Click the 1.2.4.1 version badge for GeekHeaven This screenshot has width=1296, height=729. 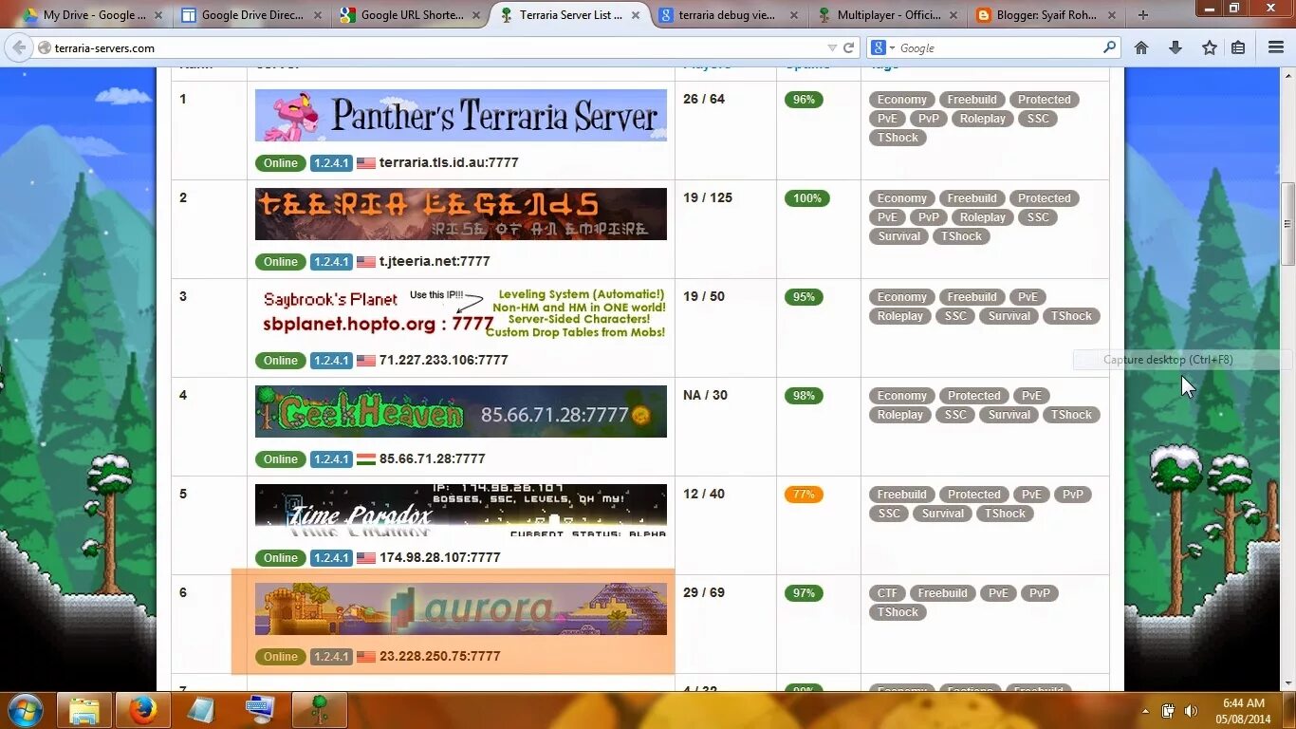pos(331,459)
